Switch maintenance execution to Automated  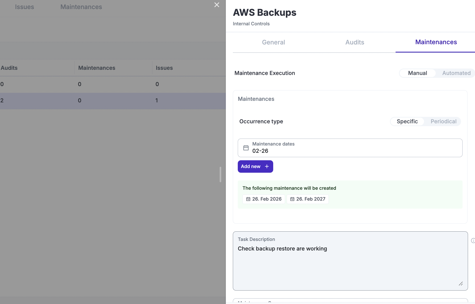456,73
